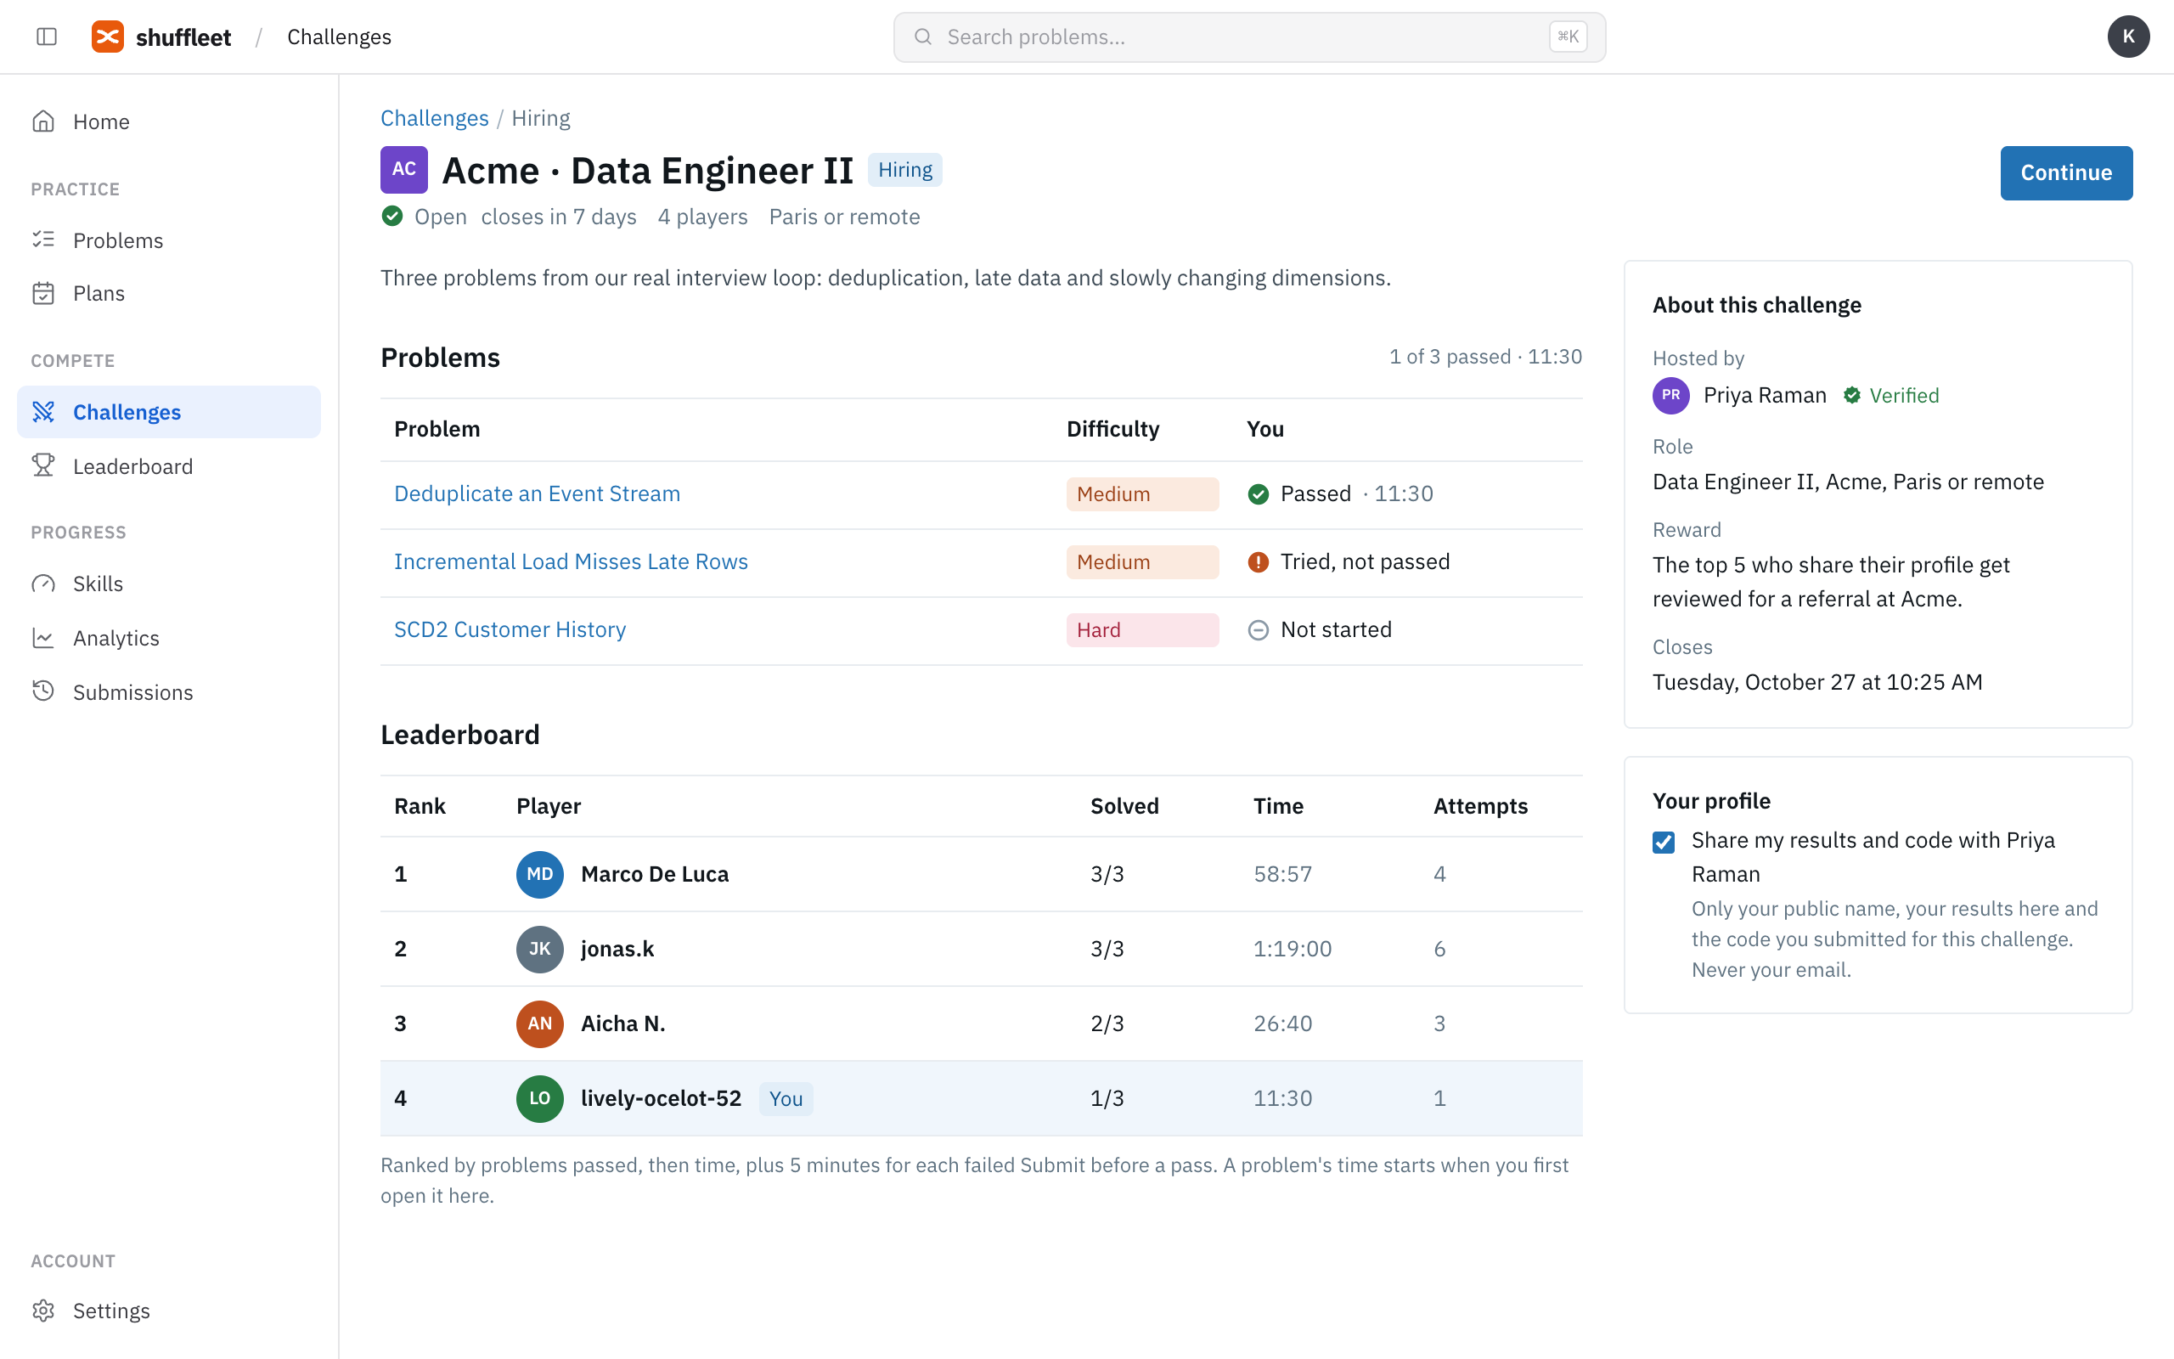Viewport: 2174px width, 1359px height.
Task: Click the "1 of 3 passed · 11:30" summary
Action: 1486,357
